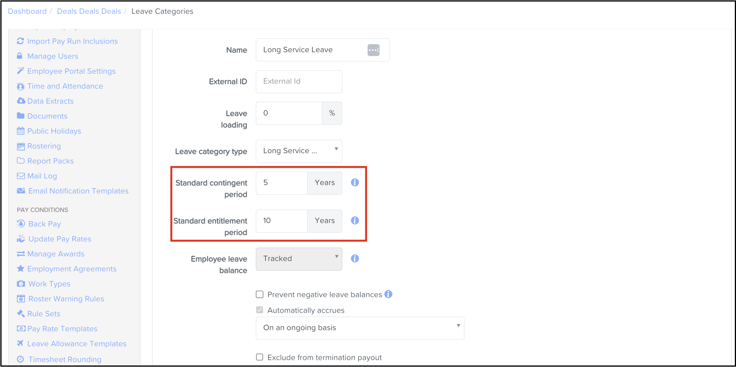Viewport: 736px width, 367px height.
Task: Click info icon beside Standard contingent period
Action: tap(355, 183)
